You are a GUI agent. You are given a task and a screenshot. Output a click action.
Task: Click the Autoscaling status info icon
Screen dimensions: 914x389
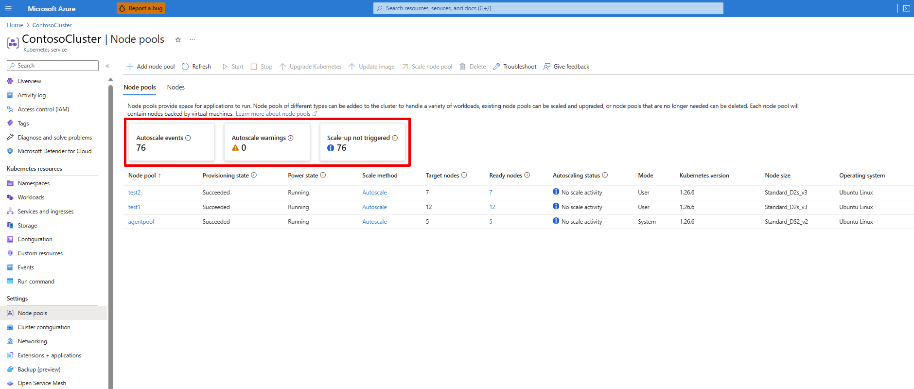605,175
